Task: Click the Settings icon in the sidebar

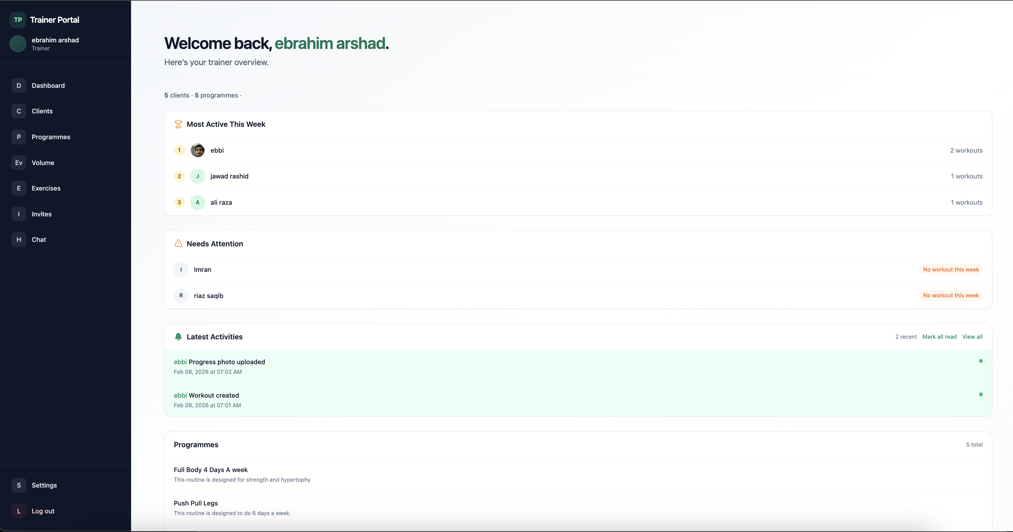Action: [x=19, y=485]
